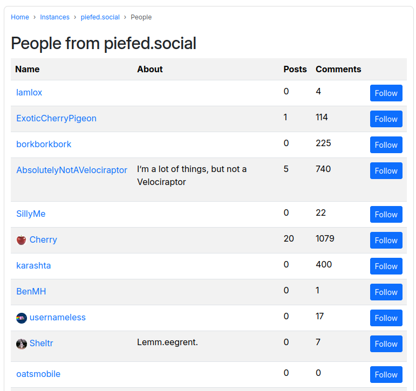Follow the user usernameless

tap(386, 318)
